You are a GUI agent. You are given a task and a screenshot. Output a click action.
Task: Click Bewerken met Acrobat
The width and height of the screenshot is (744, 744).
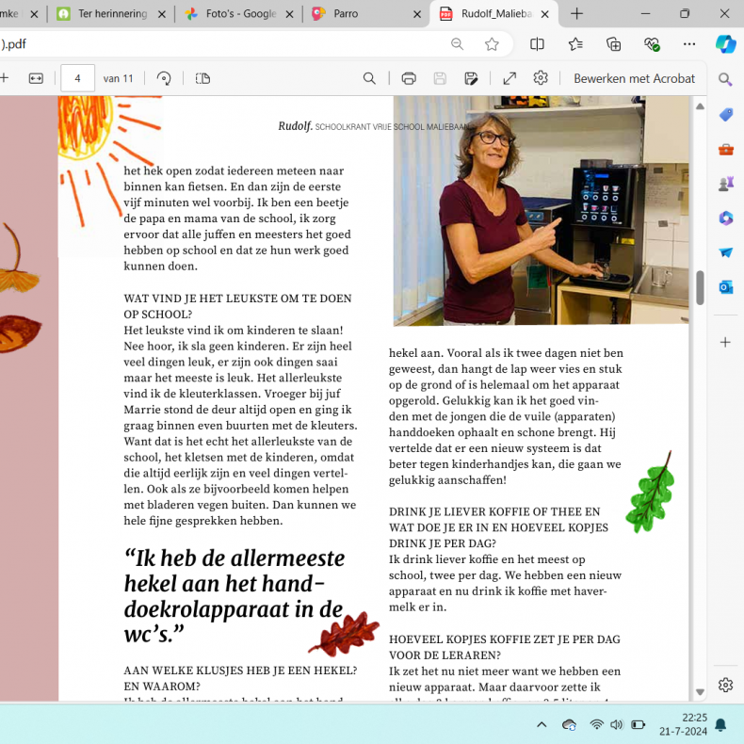634,78
